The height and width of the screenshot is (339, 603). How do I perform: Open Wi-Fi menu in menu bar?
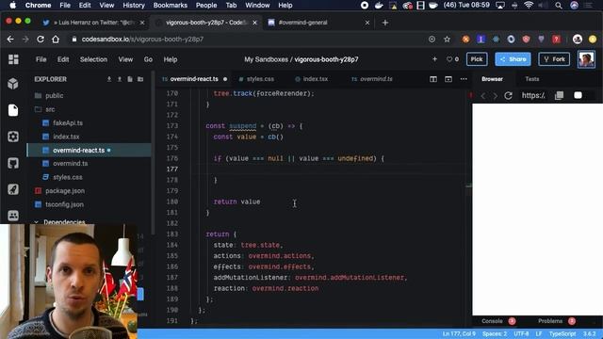pos(529,6)
